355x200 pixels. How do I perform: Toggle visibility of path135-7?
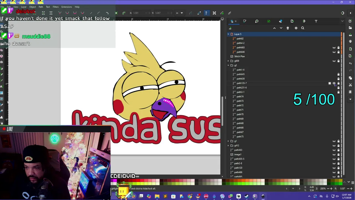[334, 83]
